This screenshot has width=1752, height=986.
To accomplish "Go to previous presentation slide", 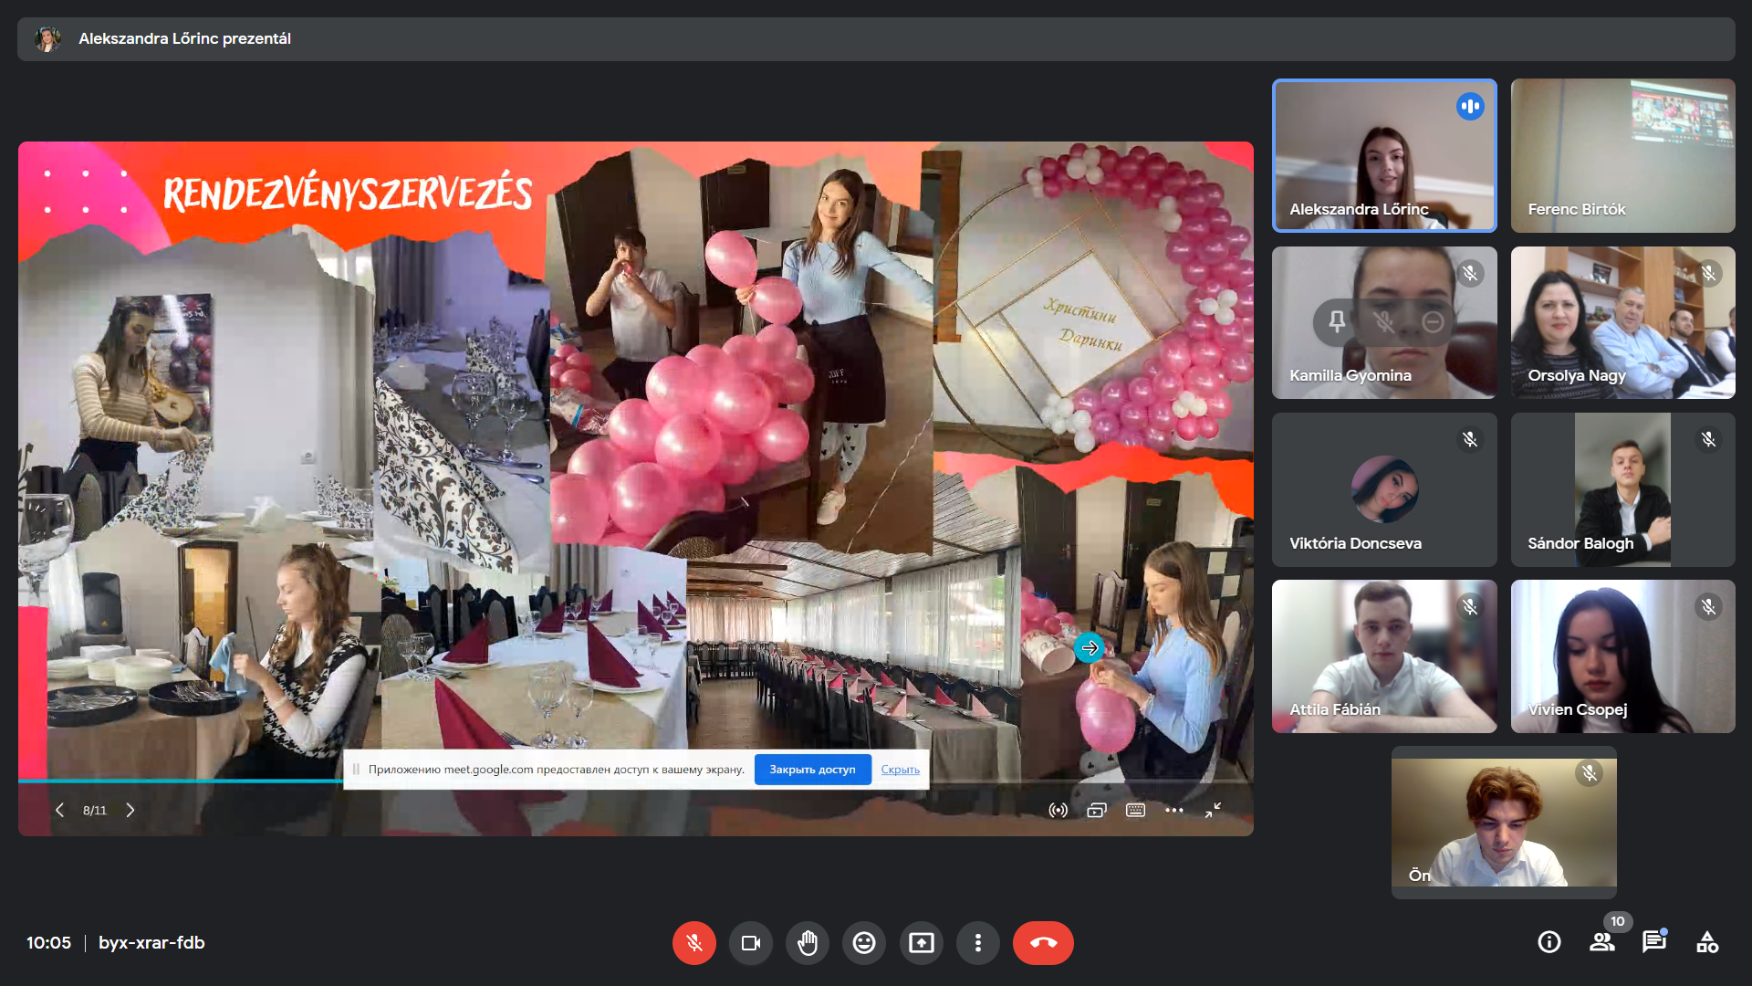I will click(x=59, y=811).
